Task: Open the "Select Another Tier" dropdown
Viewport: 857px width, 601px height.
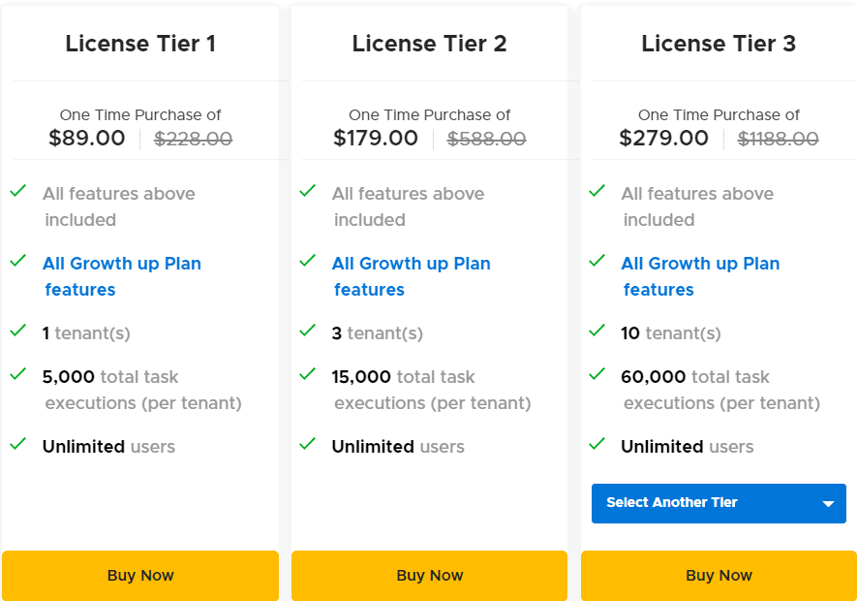Action: [719, 503]
